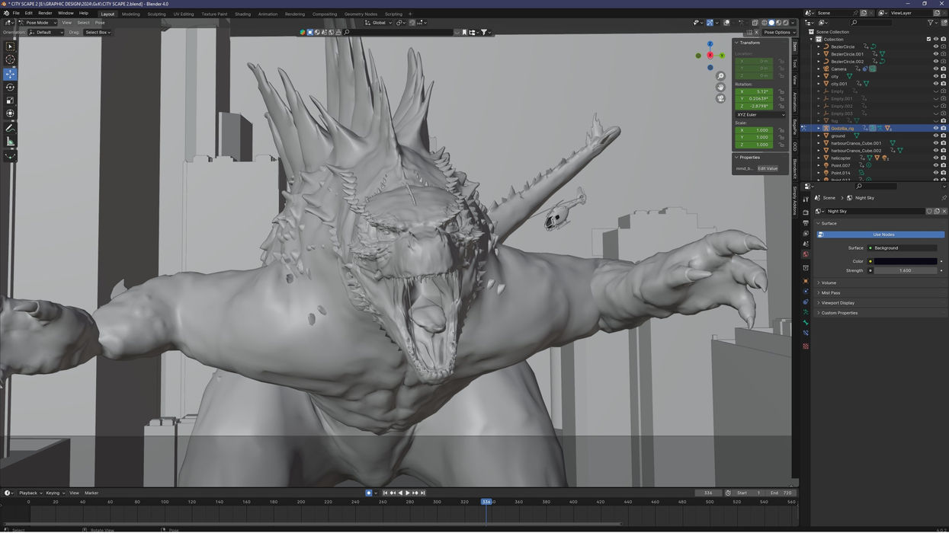
Task: Click the zoom magnifier viewport gizmo
Action: pyautogui.click(x=720, y=76)
